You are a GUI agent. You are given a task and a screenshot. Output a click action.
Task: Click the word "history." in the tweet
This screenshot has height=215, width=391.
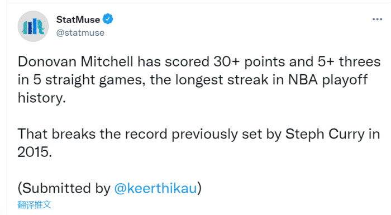point(42,98)
